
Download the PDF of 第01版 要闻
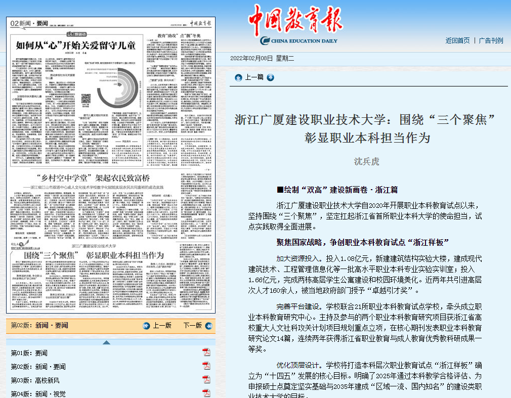[206, 352]
